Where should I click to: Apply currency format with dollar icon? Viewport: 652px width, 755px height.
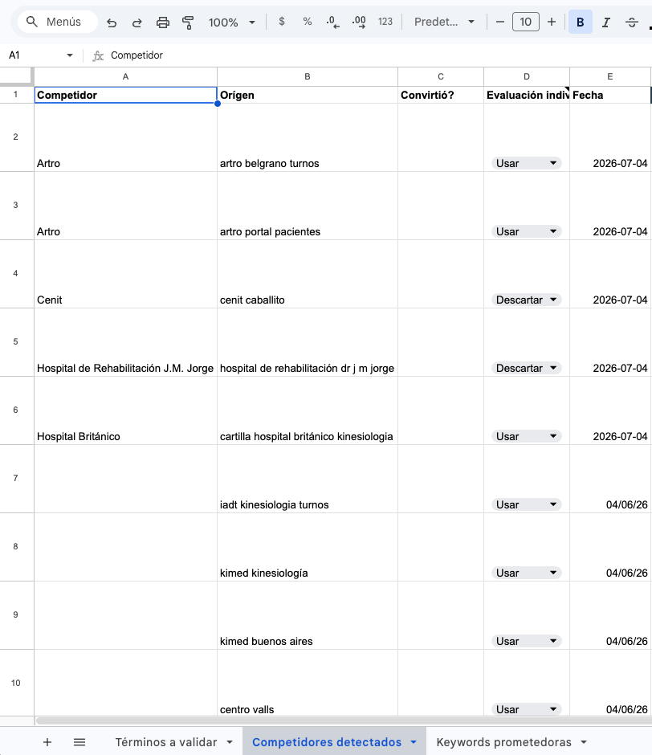coord(282,22)
